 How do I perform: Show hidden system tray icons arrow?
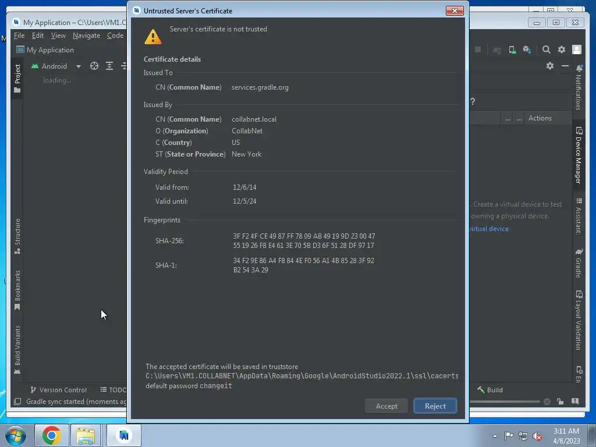495,436
